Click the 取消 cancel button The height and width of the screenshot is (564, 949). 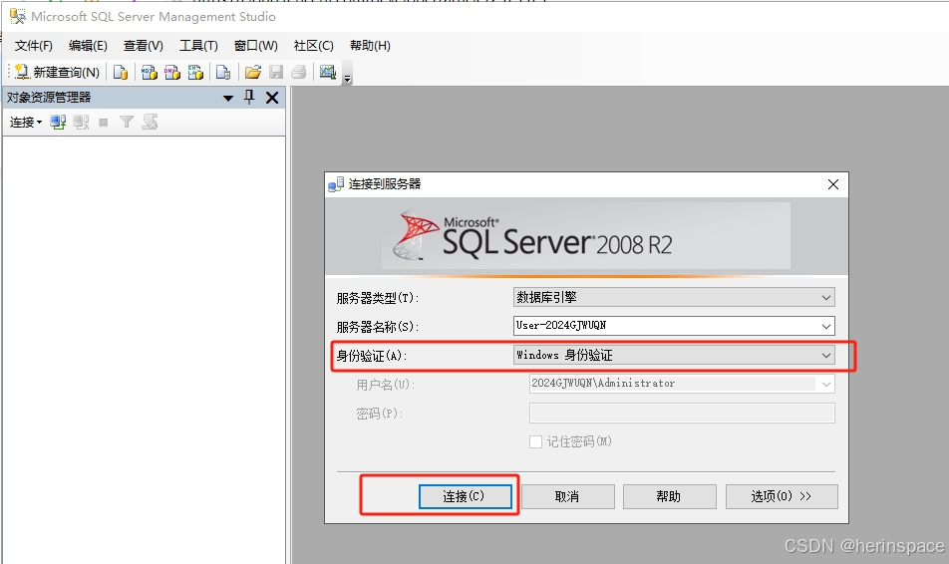[568, 497]
